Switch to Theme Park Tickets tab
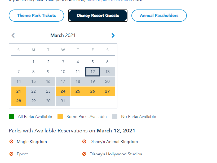The height and width of the screenshot is (163, 217). pos(37,16)
